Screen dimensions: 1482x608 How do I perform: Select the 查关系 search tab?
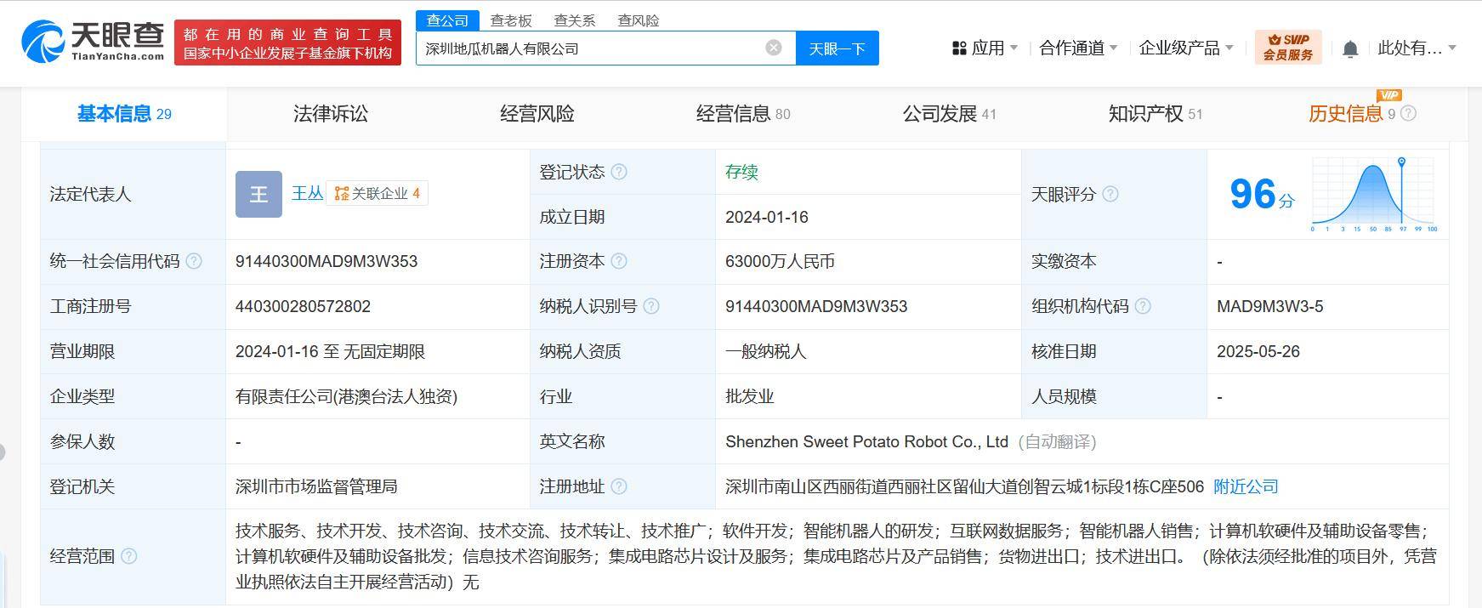click(575, 20)
